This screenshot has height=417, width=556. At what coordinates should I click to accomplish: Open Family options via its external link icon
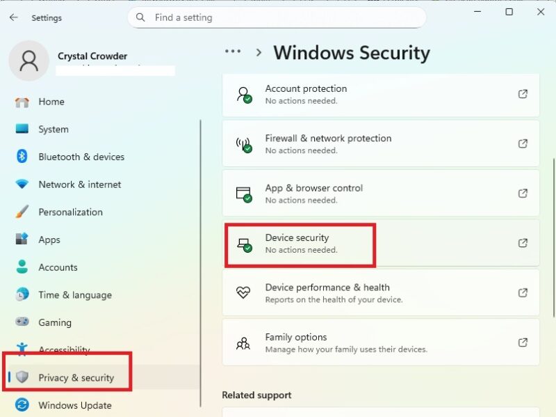pyautogui.click(x=523, y=342)
